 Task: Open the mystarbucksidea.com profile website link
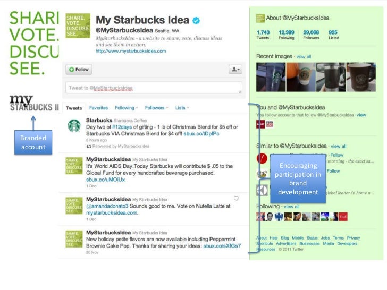click(131, 51)
